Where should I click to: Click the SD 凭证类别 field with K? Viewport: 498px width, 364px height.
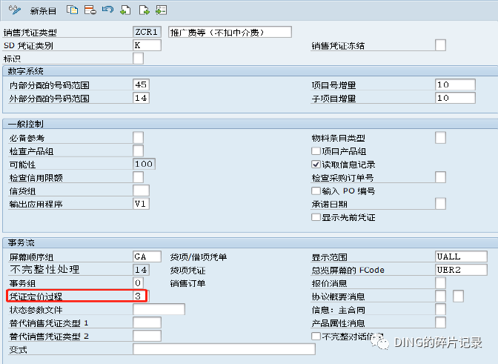(x=147, y=45)
